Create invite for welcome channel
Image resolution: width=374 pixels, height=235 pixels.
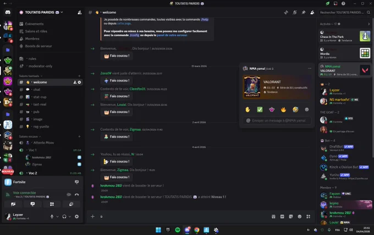point(75,83)
